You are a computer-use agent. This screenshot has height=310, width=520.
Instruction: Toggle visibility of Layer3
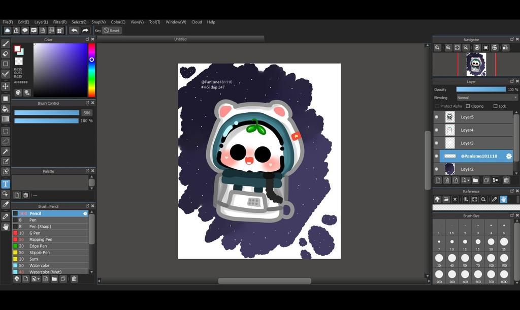pos(436,143)
